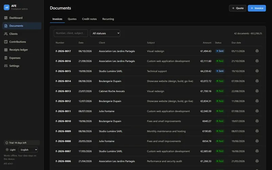Click date 20/05/2026
This screenshot has height=170, width=272.
[x=85, y=141]
